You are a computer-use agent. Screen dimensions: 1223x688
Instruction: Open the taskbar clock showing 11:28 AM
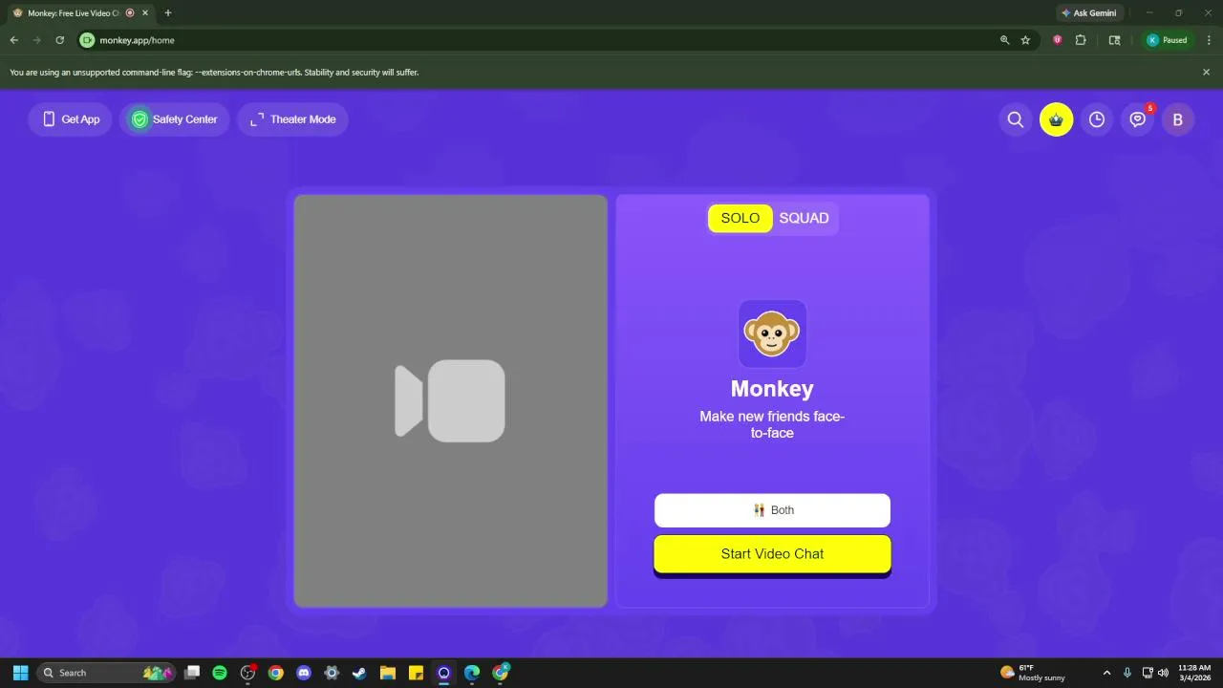(x=1194, y=673)
